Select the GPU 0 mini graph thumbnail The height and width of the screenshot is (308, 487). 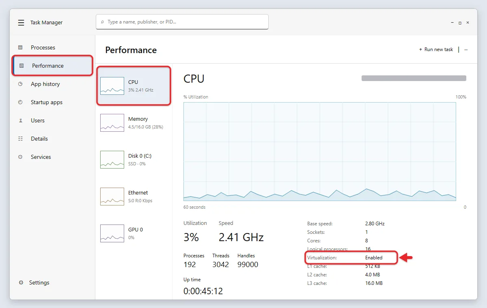coord(112,233)
